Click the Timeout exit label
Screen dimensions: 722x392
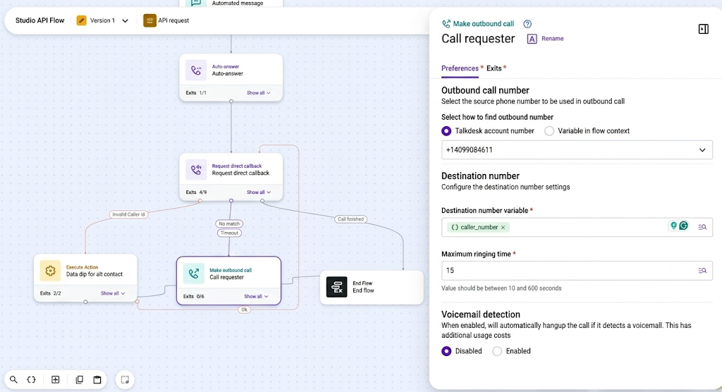(x=229, y=233)
